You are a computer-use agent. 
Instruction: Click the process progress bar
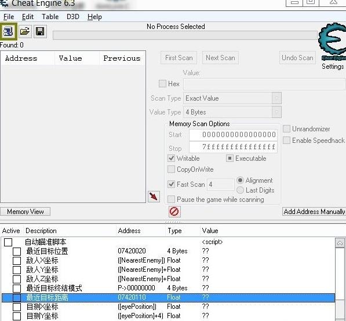tap(185, 35)
